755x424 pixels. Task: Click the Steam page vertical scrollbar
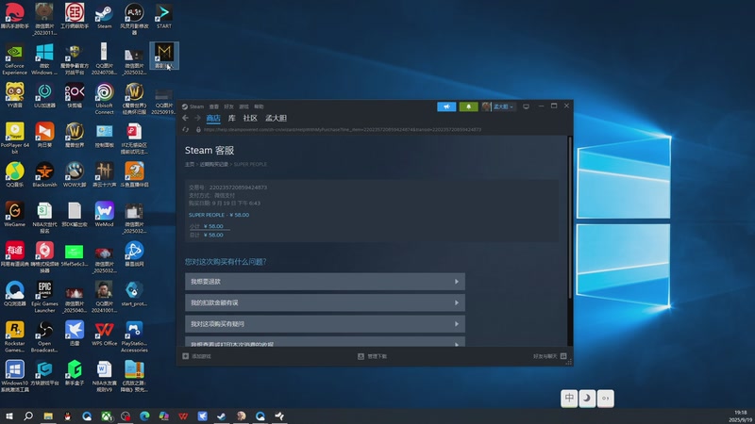pos(570,217)
